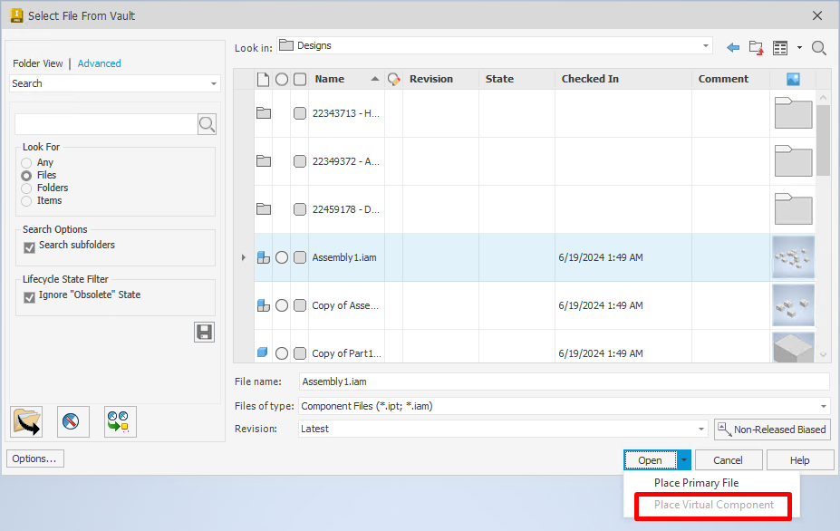Switch to the Advanced search view
840x531 pixels.
99,63
